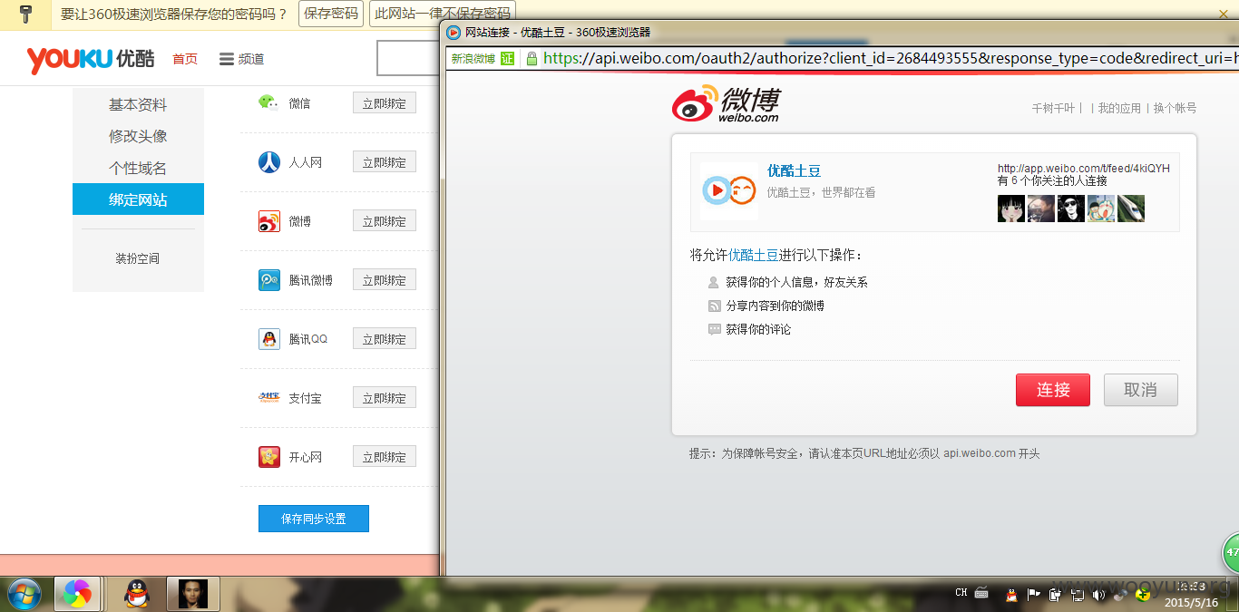Open the colorful browser icon on taskbar
1239x612 pixels.
click(77, 594)
